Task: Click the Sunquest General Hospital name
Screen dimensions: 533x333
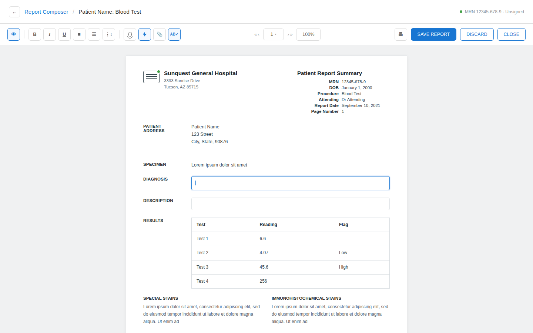Action: [201, 73]
